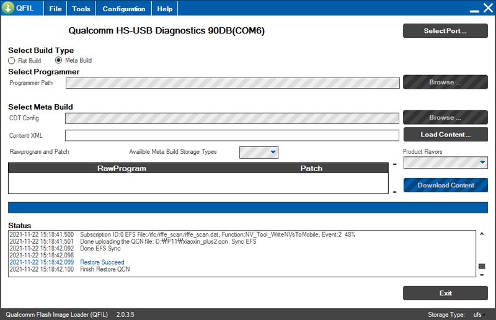Click the Qualcomm HS-USB Diagnostics 90DB(COM6) port title

[166, 31]
